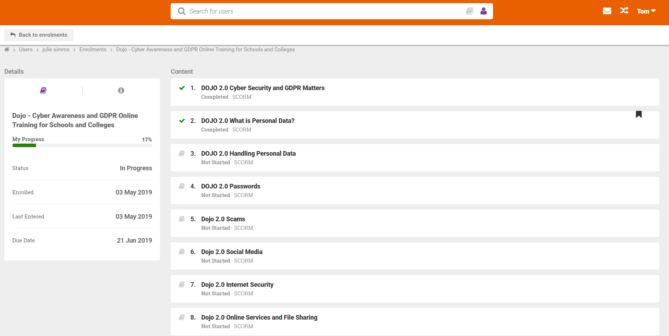Open Users breadcrumb link
The width and height of the screenshot is (669, 336).
pos(26,50)
